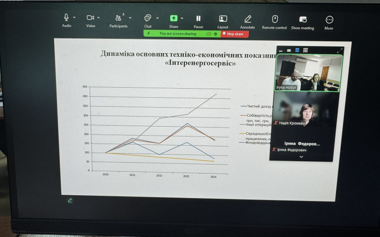Mute audio with the microphone icon
This screenshot has height=237, width=380.
pos(66,18)
